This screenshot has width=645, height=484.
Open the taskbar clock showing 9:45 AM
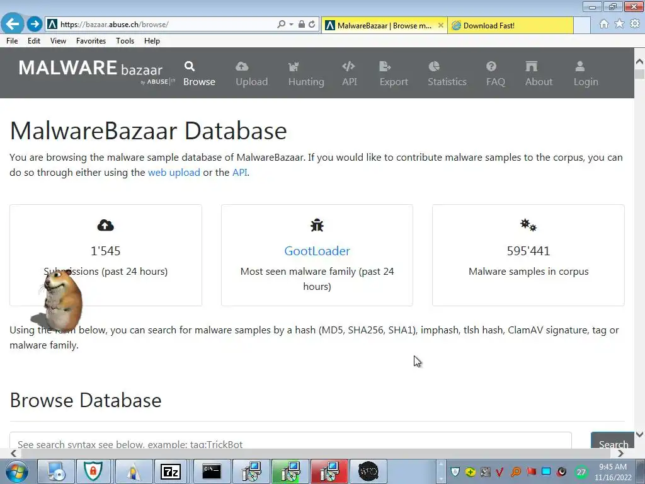[x=613, y=471]
